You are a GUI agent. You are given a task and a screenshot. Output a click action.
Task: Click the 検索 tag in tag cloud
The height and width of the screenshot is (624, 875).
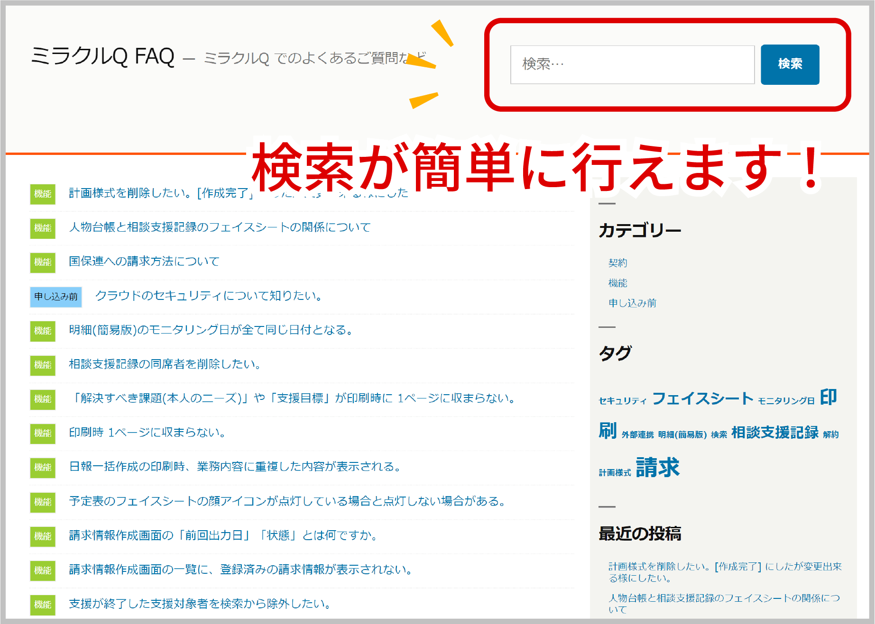click(x=718, y=434)
